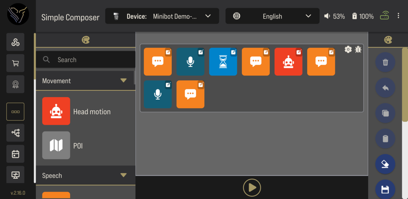Click the POI label text
The height and width of the screenshot is (199, 408).
[x=78, y=146]
